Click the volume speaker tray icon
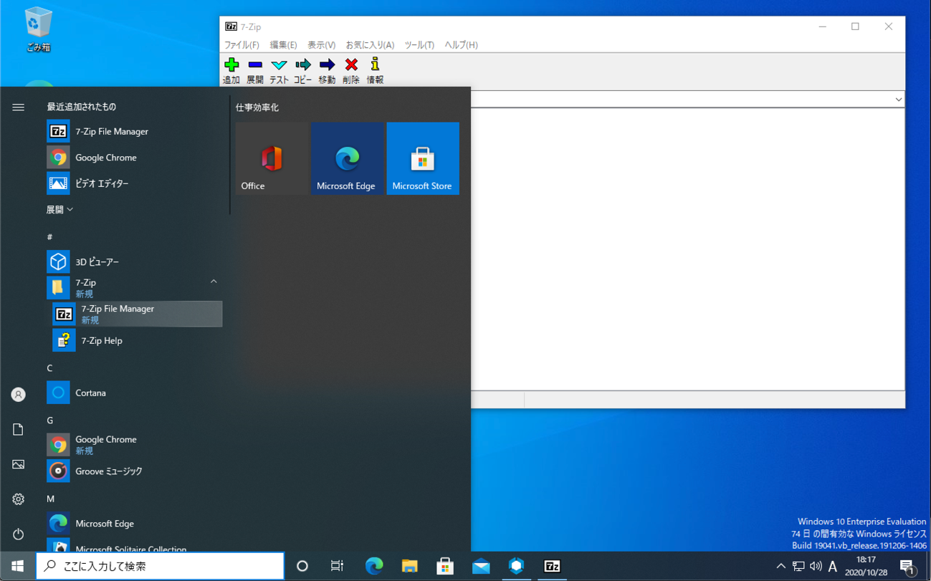931x581 pixels. [816, 566]
